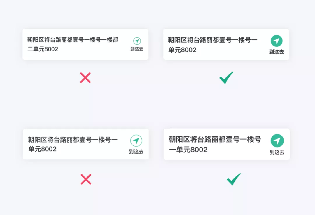The height and width of the screenshot is (215, 315).
Task: Select regular-weight address text beside filled green icon
Action: (213, 45)
